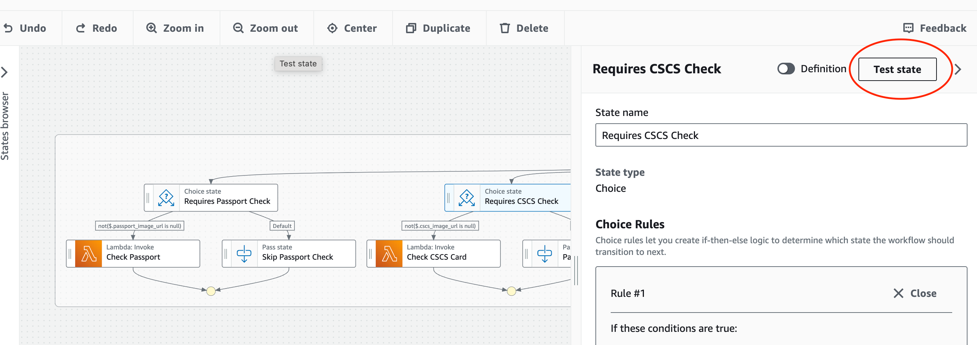The width and height of the screenshot is (977, 345).
Task: Toggle the Definition switch
Action: point(786,69)
